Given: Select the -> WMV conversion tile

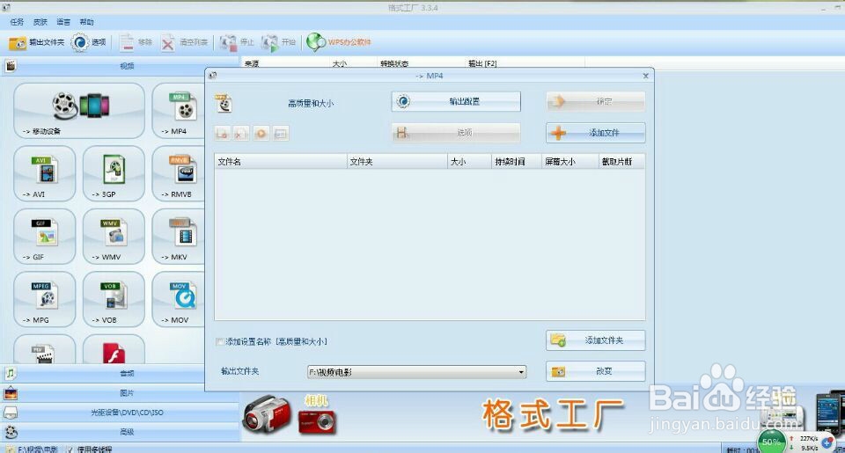Looking at the screenshot, I should [114, 237].
